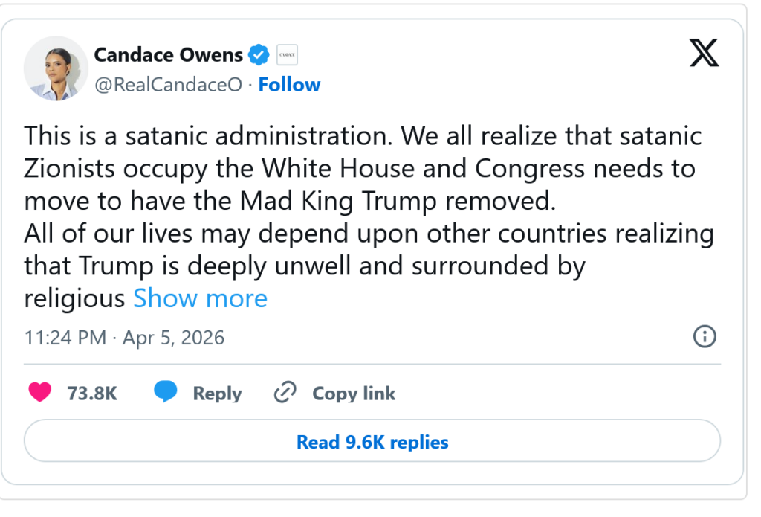Screen dimensions: 761x517
Task: Click the blue verified checkmark badge
Action: (259, 54)
